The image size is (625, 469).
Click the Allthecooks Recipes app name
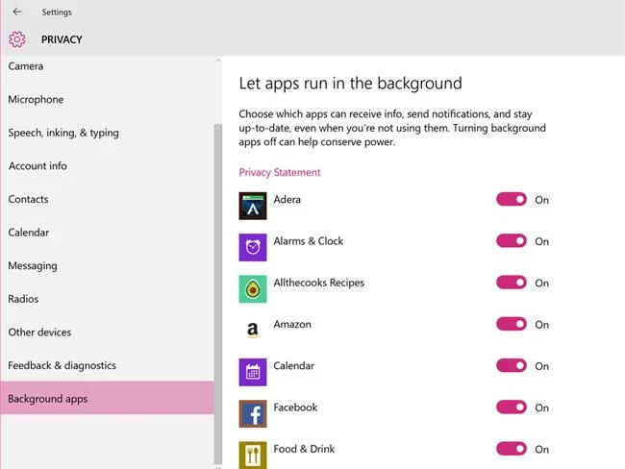pyautogui.click(x=319, y=283)
